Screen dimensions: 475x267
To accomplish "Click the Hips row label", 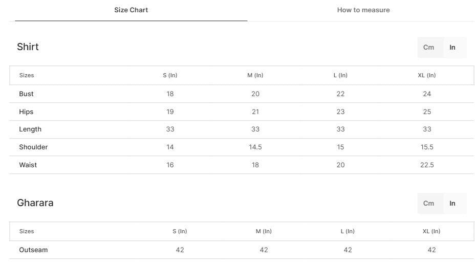I will [x=26, y=112].
